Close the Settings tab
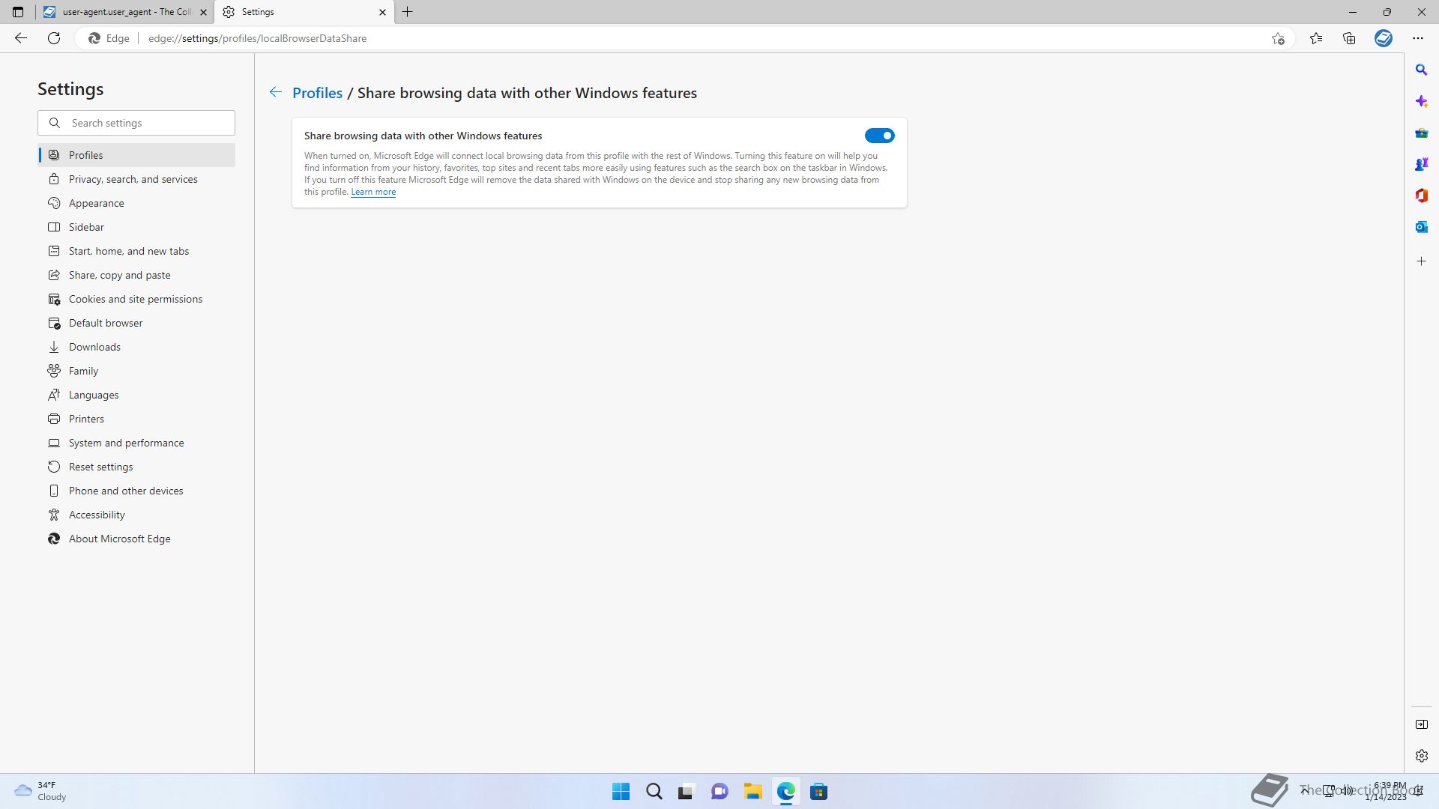Viewport: 1439px width, 809px height. [x=382, y=12]
